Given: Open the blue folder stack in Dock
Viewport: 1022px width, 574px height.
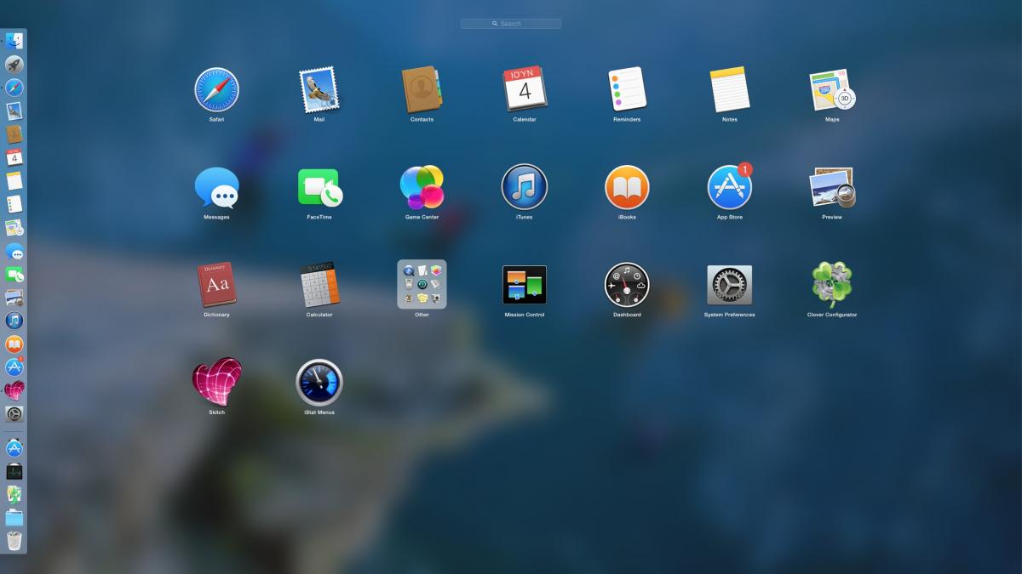Looking at the screenshot, I should coord(14,517).
